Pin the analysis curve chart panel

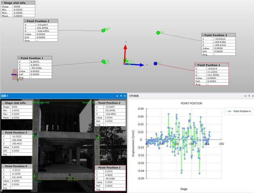[249, 96]
